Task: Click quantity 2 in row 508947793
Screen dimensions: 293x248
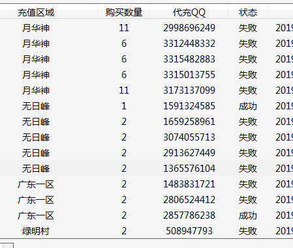Action: pos(124,231)
